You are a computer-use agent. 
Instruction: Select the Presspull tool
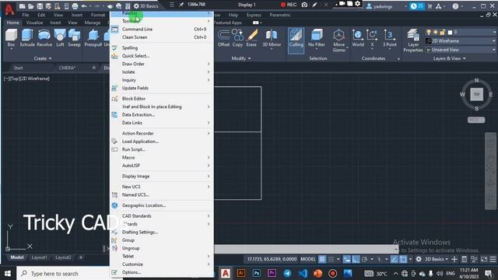[x=93, y=38]
